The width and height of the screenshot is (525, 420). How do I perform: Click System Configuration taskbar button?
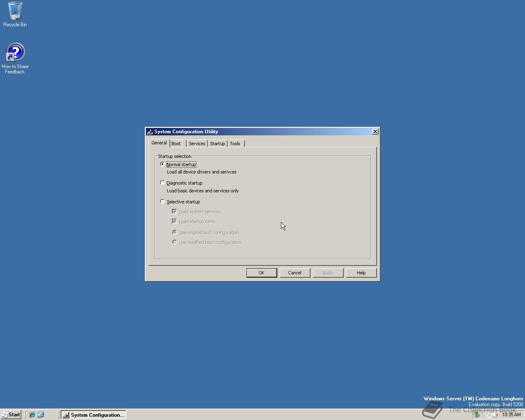tap(94, 415)
